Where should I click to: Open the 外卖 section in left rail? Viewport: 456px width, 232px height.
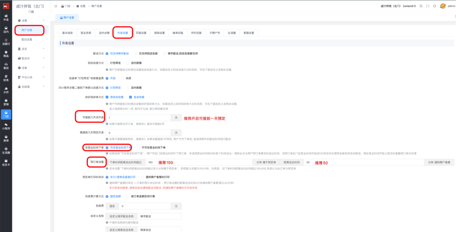[6, 17]
